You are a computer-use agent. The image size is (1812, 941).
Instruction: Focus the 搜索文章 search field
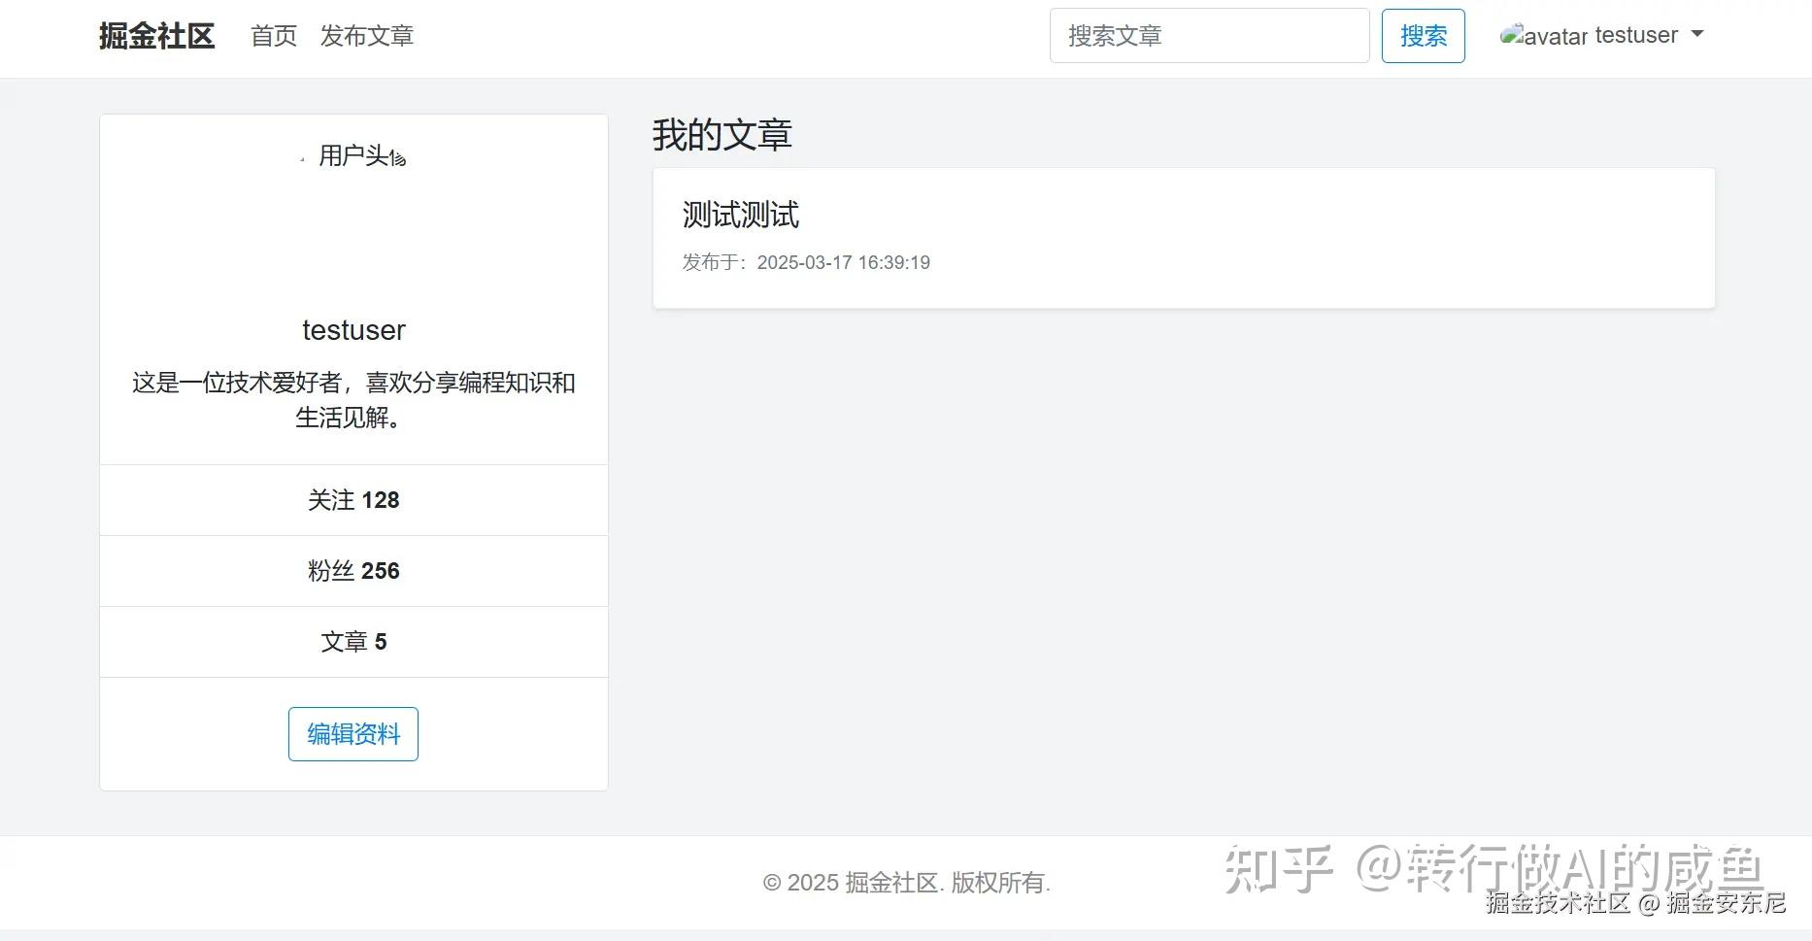(x=1209, y=36)
